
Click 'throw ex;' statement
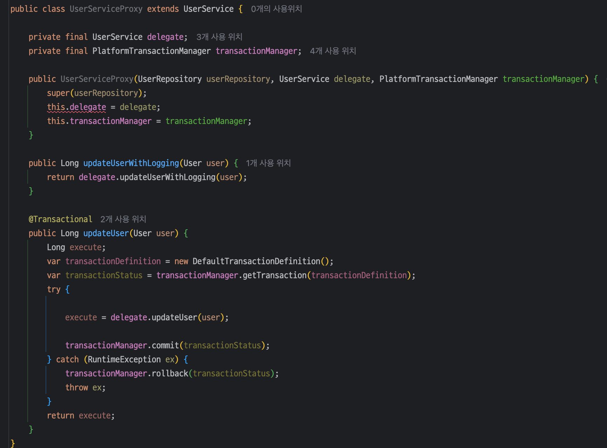click(85, 387)
